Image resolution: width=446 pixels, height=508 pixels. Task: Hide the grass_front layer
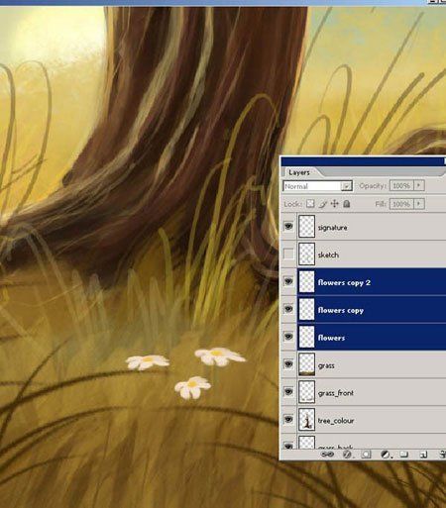click(288, 392)
